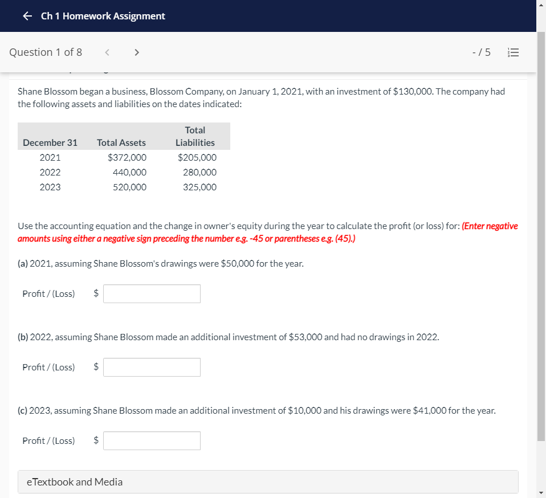Viewport: 546px width, 498px height.
Task: Click the profit input for part (c) 2023
Action: click(x=152, y=440)
